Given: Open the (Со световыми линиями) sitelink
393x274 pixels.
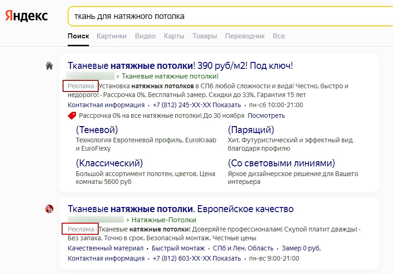Looking at the screenshot, I should click(x=281, y=163).
